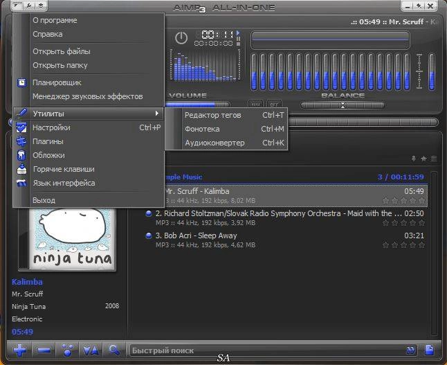
Task: Open Плагины menu entry
Action: point(89,141)
